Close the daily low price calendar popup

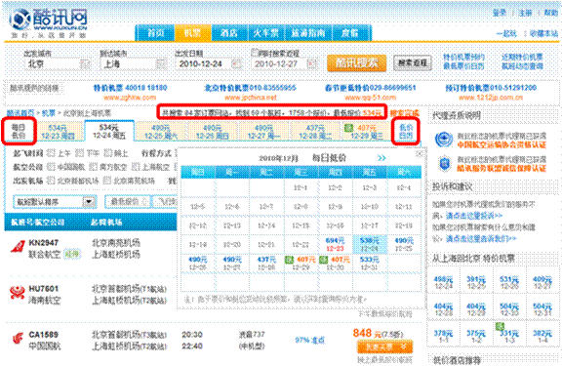419,154
